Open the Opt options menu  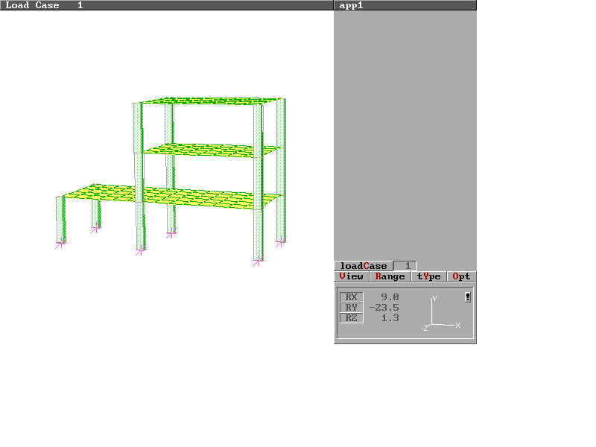pos(462,276)
